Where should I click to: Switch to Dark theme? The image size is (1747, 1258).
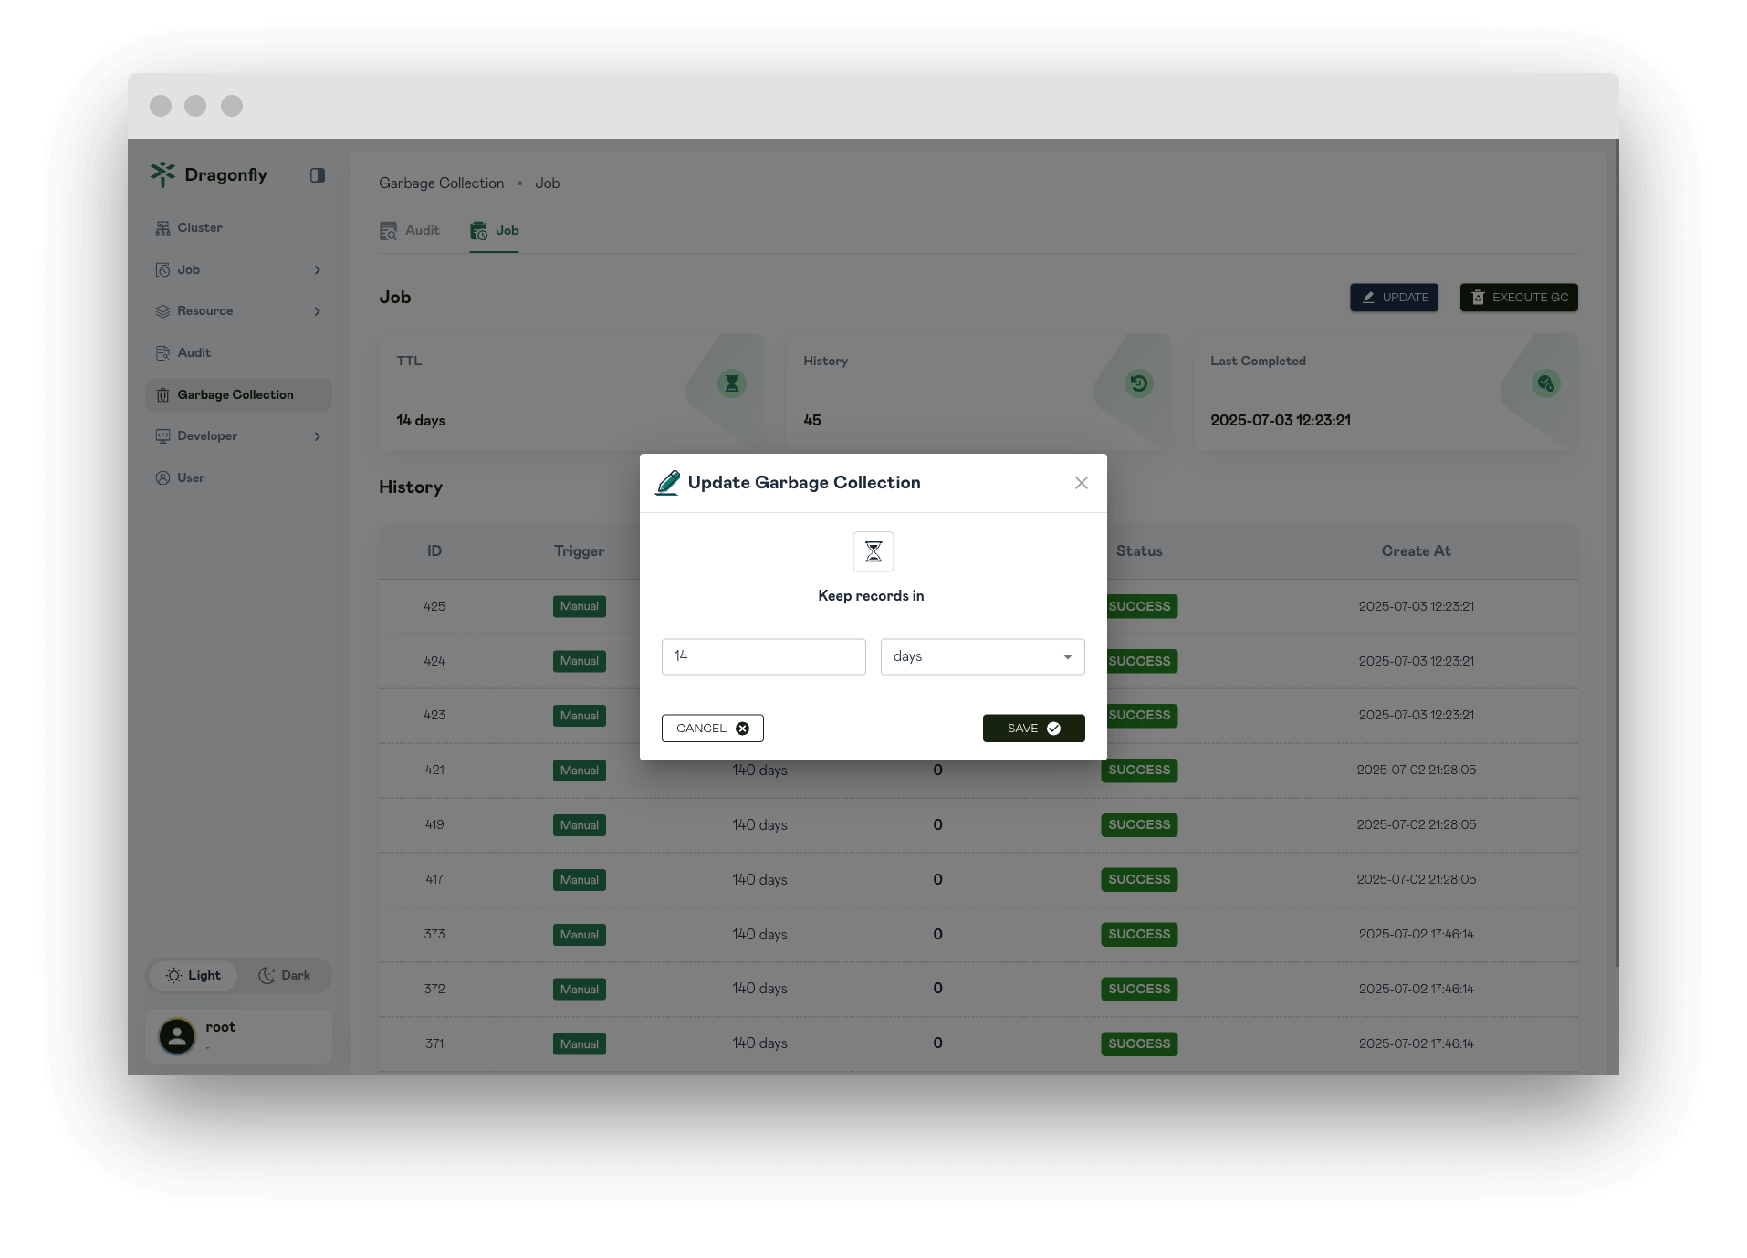pos(285,975)
